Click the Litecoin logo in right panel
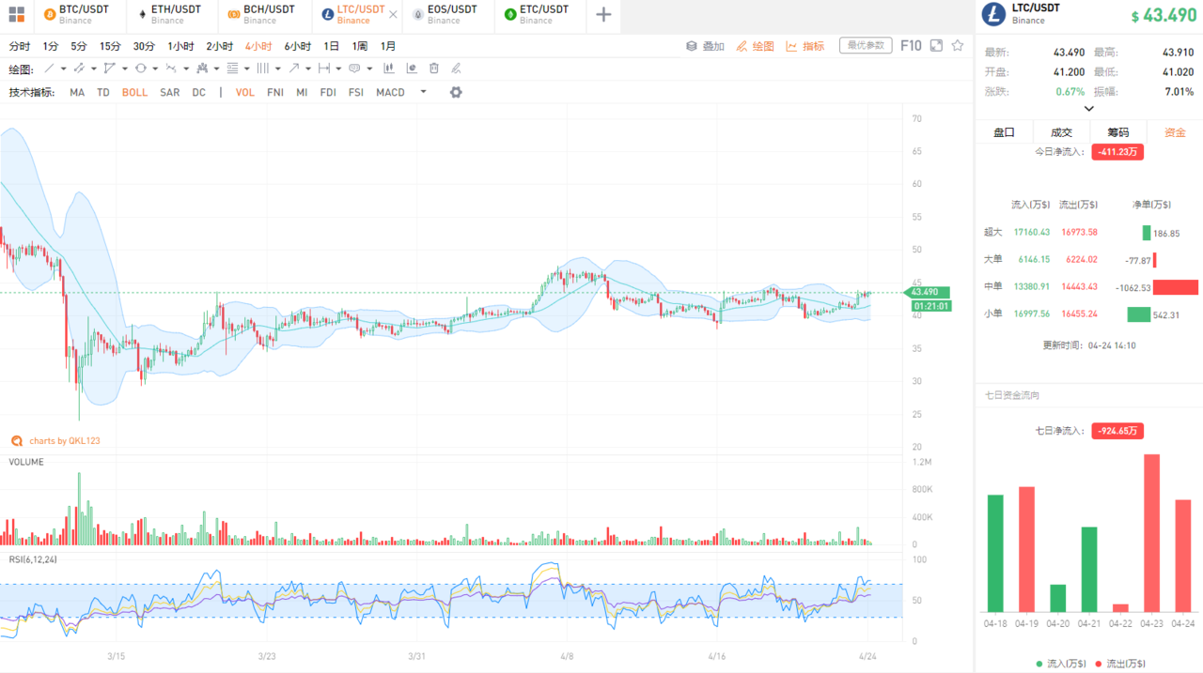Viewport: 1203px width, 673px height. point(993,14)
